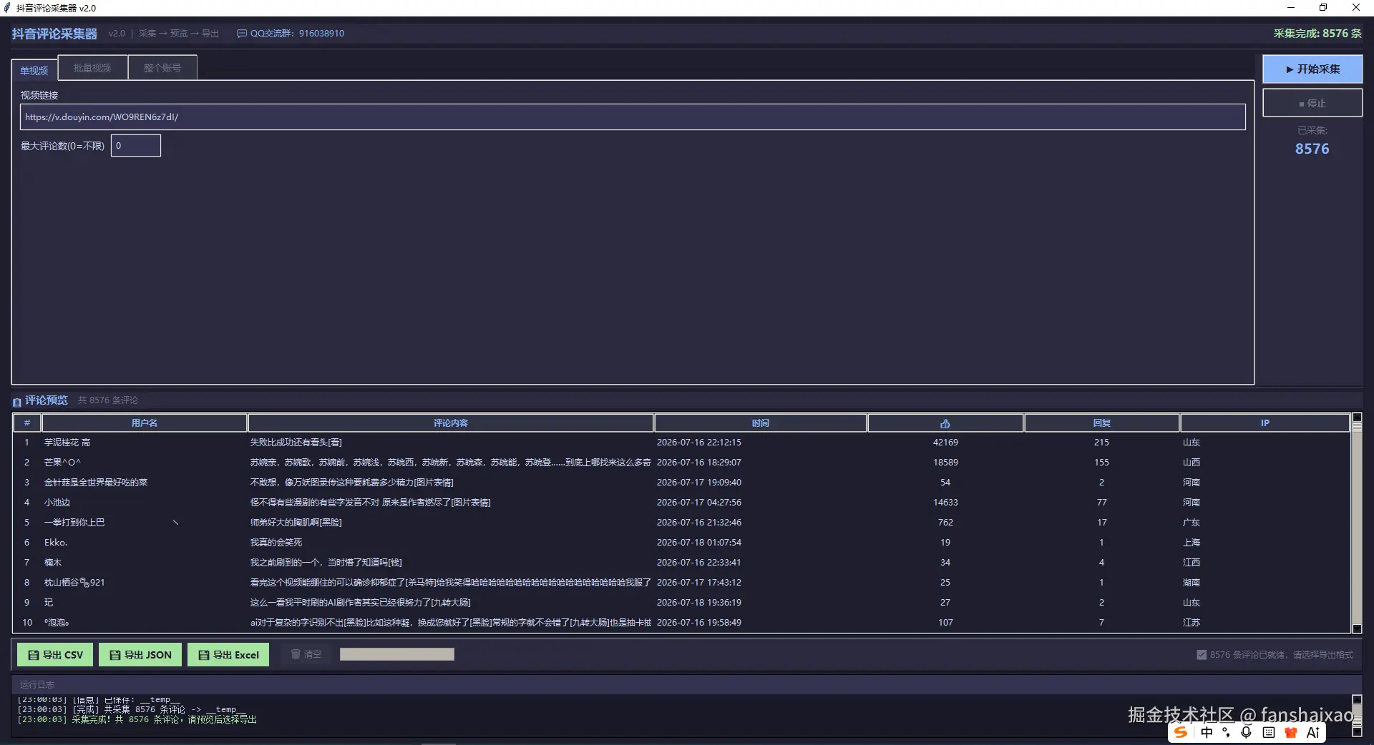Image resolution: width=1374 pixels, height=745 pixels.
Task: Click timestamp 2026-07-16 19:58:49
Action: click(x=699, y=623)
